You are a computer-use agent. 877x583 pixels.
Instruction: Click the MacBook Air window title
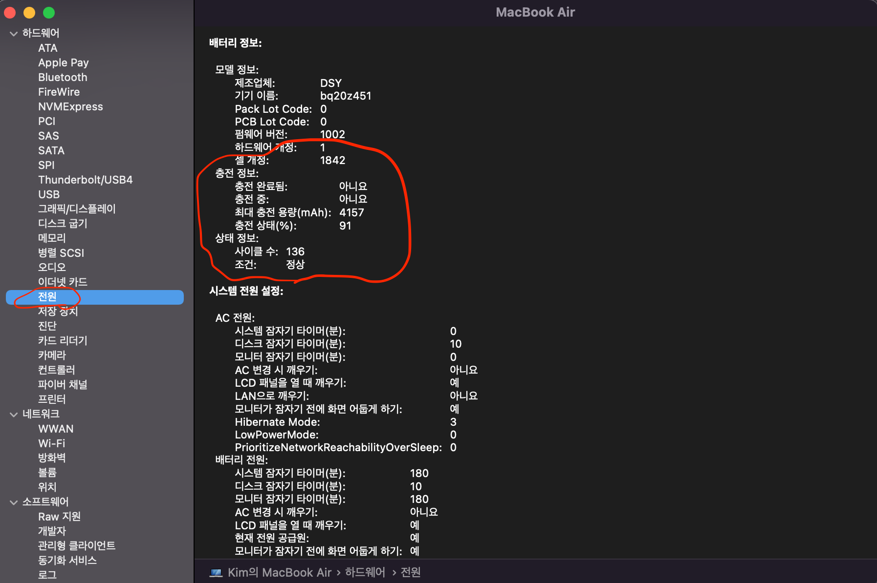click(535, 12)
